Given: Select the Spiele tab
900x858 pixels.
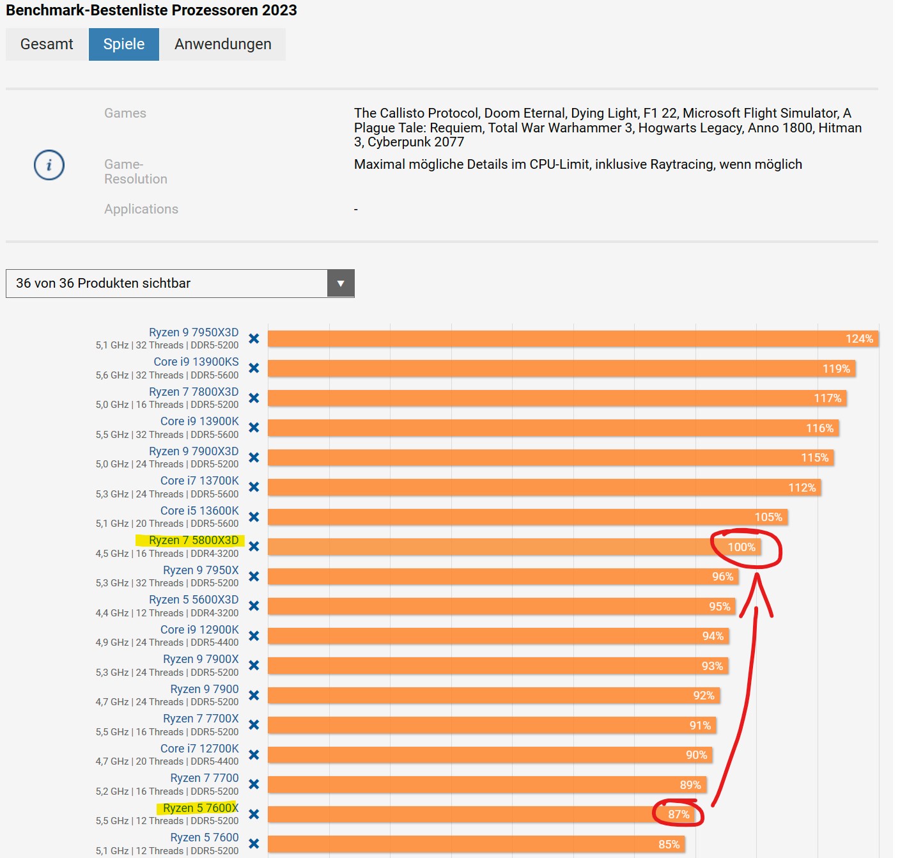Looking at the screenshot, I should point(124,44).
